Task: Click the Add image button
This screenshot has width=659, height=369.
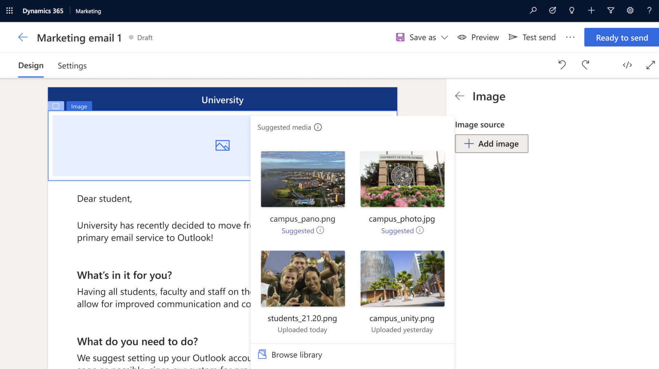Action: [491, 144]
